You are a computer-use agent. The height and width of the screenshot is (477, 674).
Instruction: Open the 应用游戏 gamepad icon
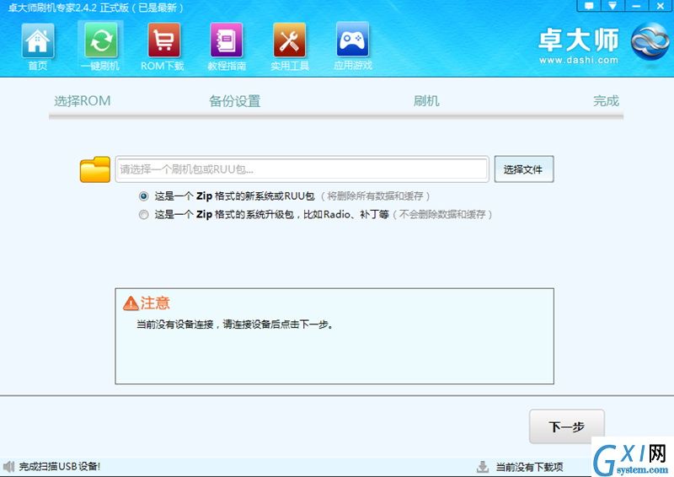[352, 40]
